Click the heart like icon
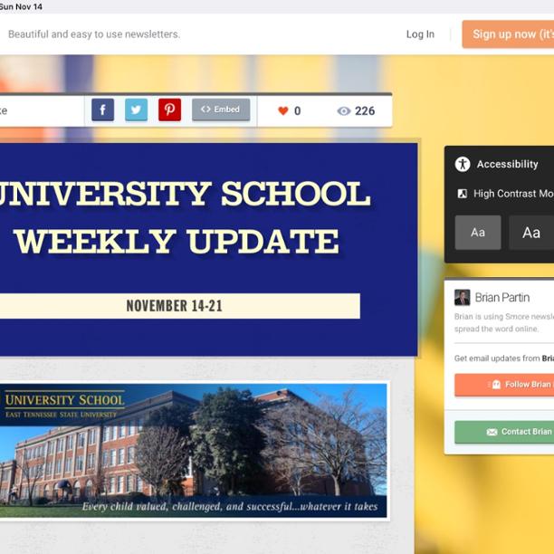The height and width of the screenshot is (554, 554). pyautogui.click(x=282, y=111)
